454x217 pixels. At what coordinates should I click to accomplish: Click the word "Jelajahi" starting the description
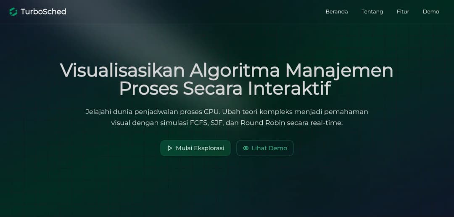(96, 112)
